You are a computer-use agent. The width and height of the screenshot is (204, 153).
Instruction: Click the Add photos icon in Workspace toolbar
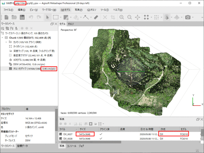pyautogui.click(x=7, y=28)
